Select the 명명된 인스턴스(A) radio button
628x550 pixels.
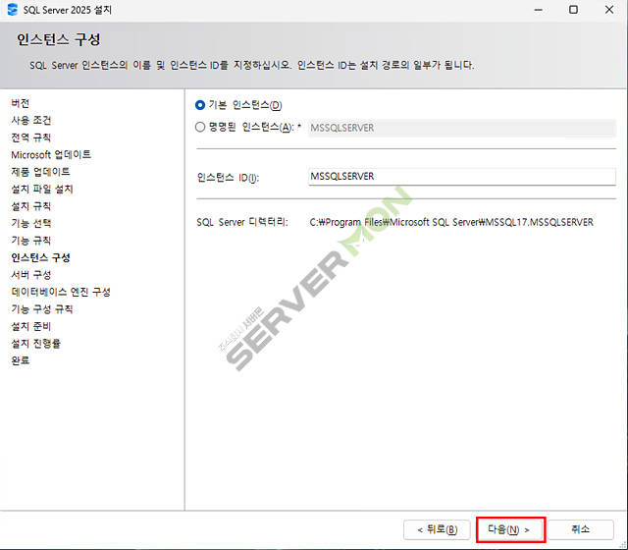click(200, 128)
